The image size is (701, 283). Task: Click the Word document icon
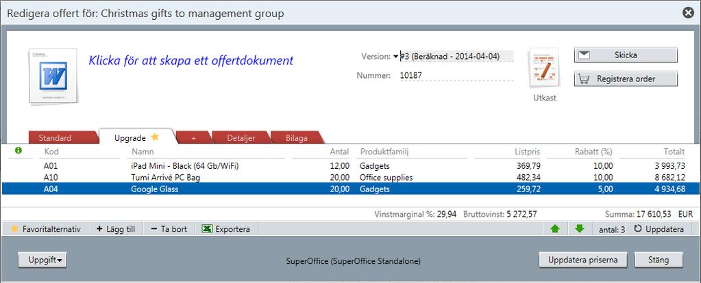pyautogui.click(x=53, y=76)
